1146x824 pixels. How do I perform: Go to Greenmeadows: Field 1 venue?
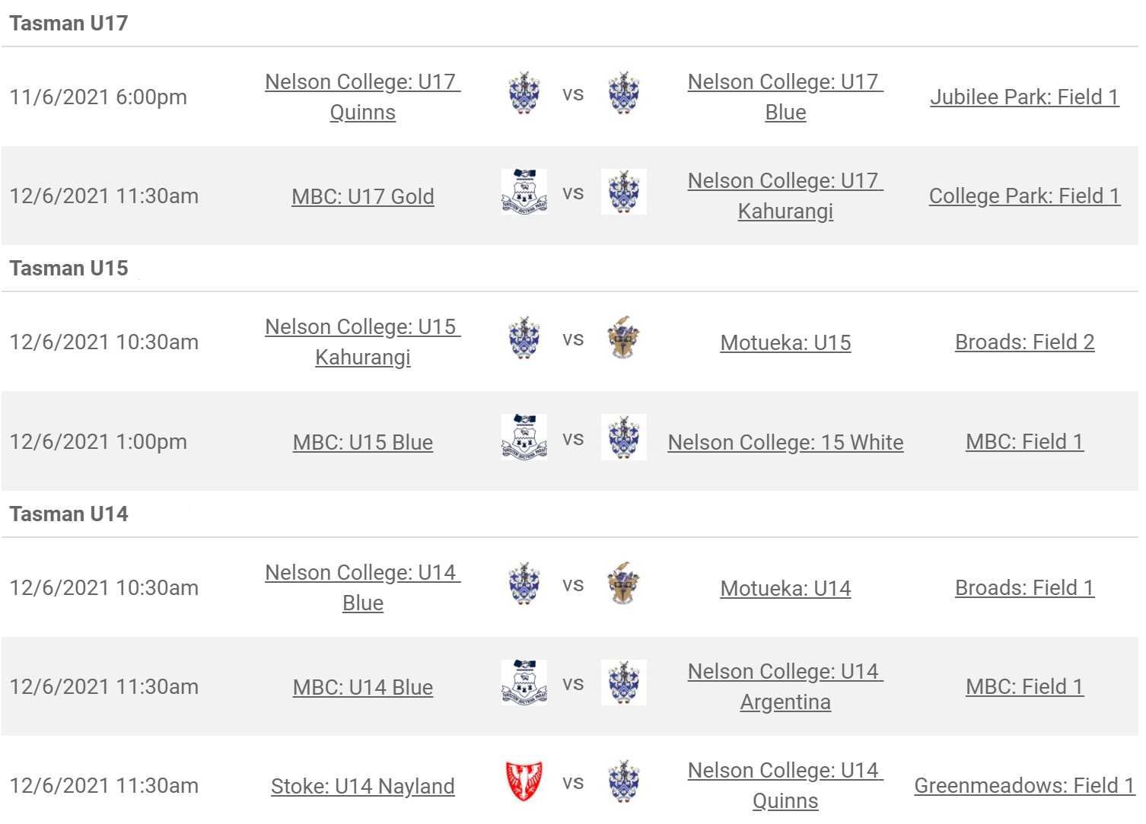(x=1024, y=785)
